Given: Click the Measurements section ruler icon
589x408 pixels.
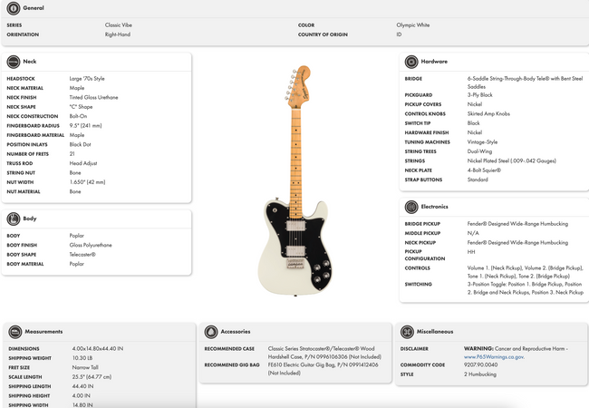Looking at the screenshot, I should (x=15, y=332).
